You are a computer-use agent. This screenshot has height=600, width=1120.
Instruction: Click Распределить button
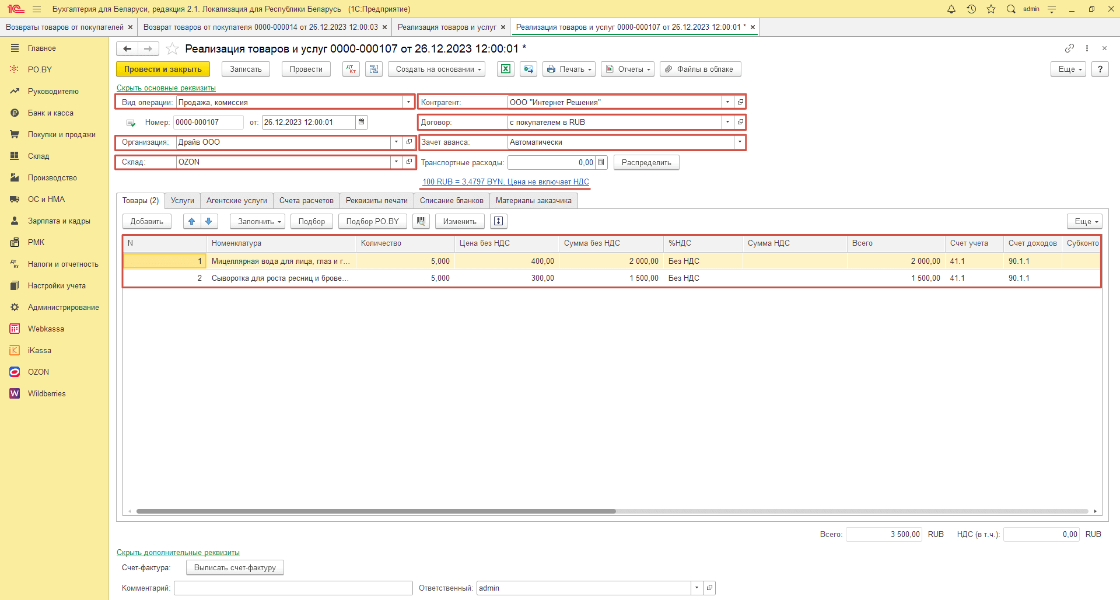tap(646, 162)
